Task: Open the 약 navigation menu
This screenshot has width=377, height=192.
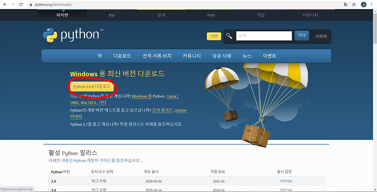Action: [x=100, y=56]
